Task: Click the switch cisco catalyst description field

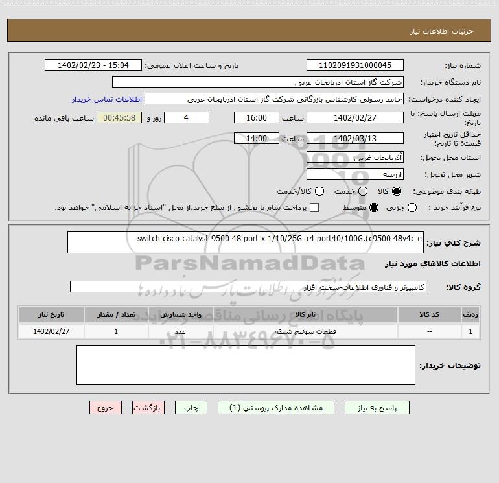Action: tap(246, 242)
